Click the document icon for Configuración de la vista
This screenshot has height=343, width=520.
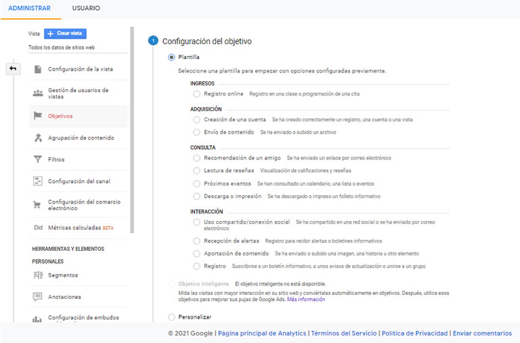point(38,69)
